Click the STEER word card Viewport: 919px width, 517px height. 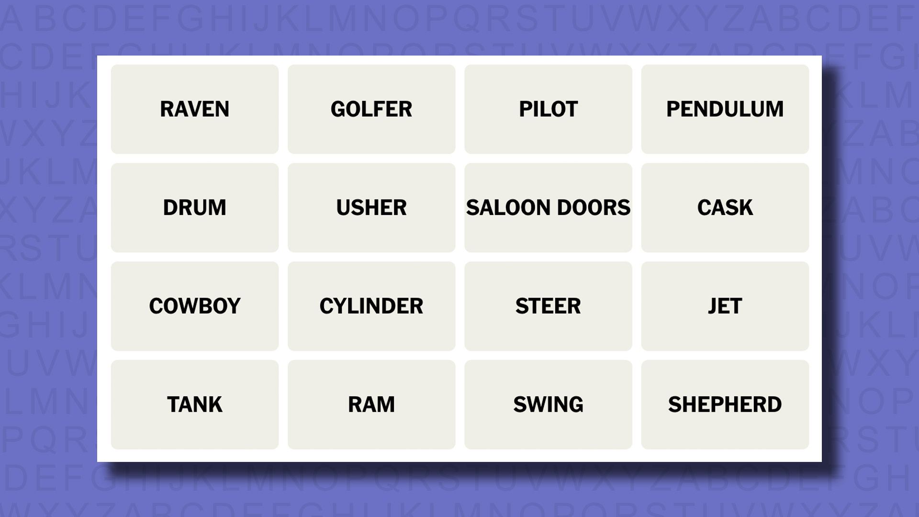pyautogui.click(x=548, y=305)
